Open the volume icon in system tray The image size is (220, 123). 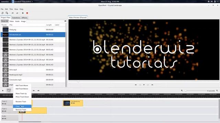coord(212,1)
